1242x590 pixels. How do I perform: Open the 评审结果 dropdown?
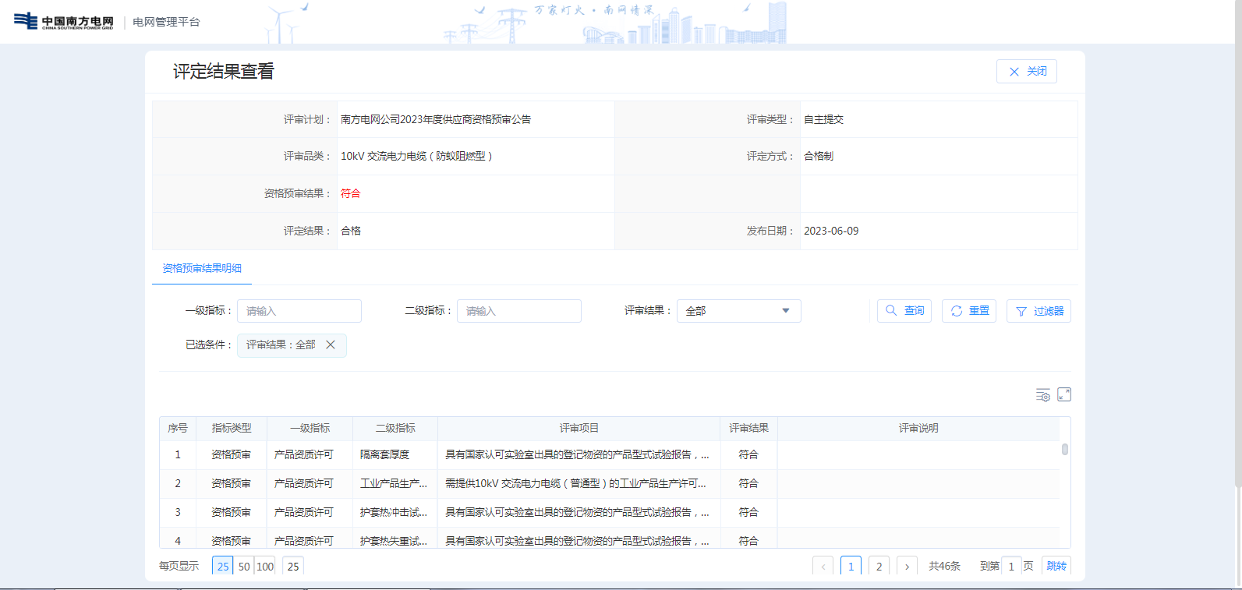(x=738, y=311)
